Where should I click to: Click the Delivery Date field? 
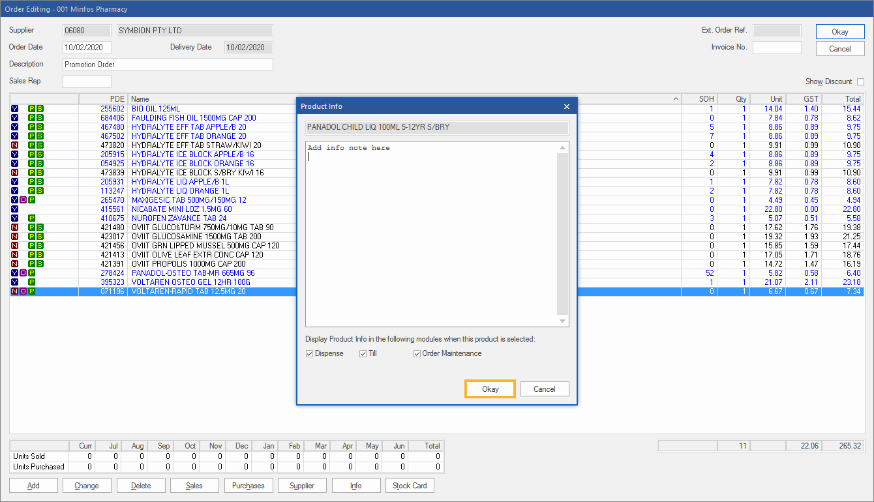coord(249,48)
